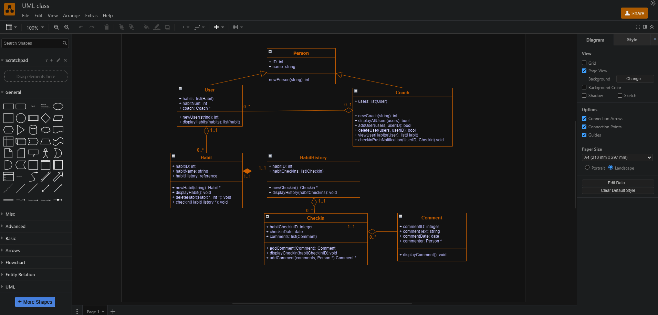
Task: Click the Line Color pencil icon
Action: 157,27
